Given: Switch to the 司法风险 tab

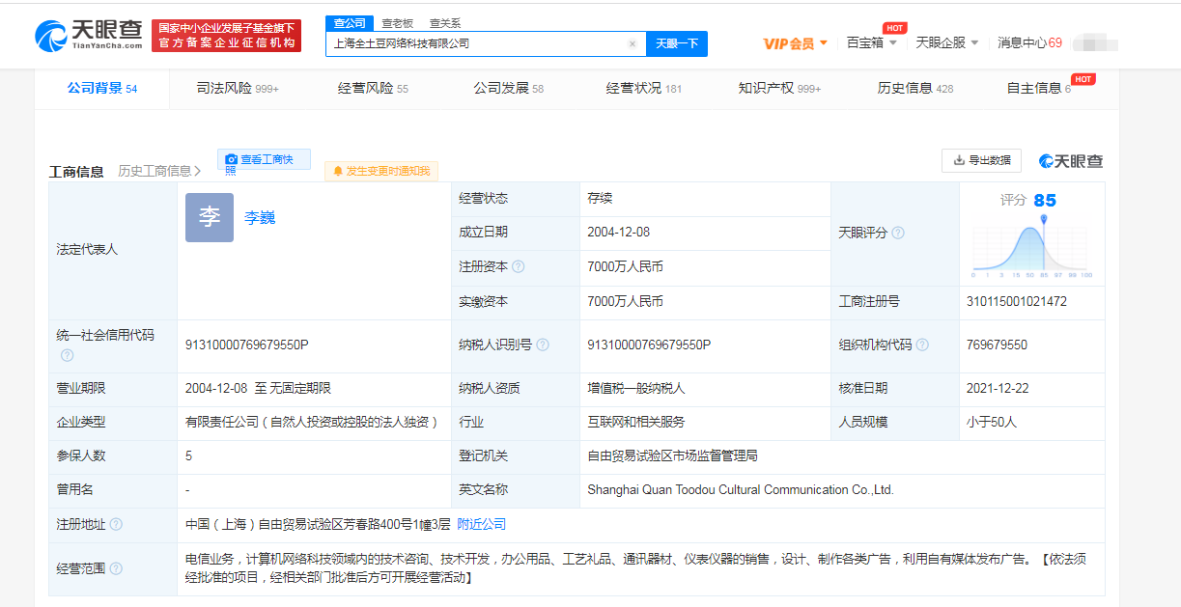Looking at the screenshot, I should pyautogui.click(x=237, y=89).
